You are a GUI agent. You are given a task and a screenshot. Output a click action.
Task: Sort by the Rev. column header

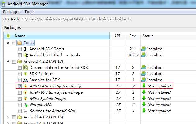coord(133,36)
